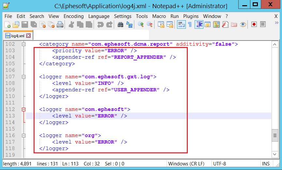
Task: Click the UTF-8 encoding status field
Action: click(219, 164)
